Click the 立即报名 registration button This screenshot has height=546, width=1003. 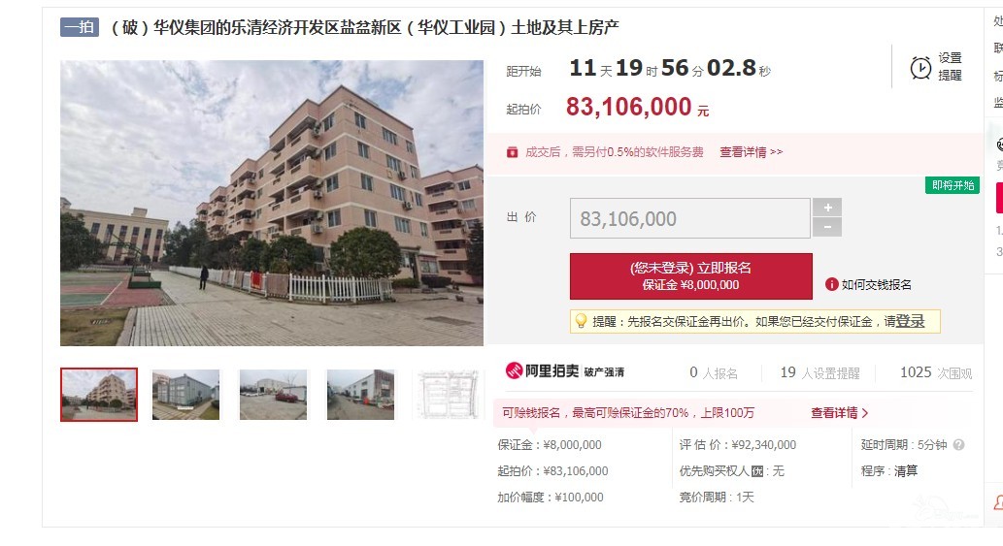[x=691, y=276]
